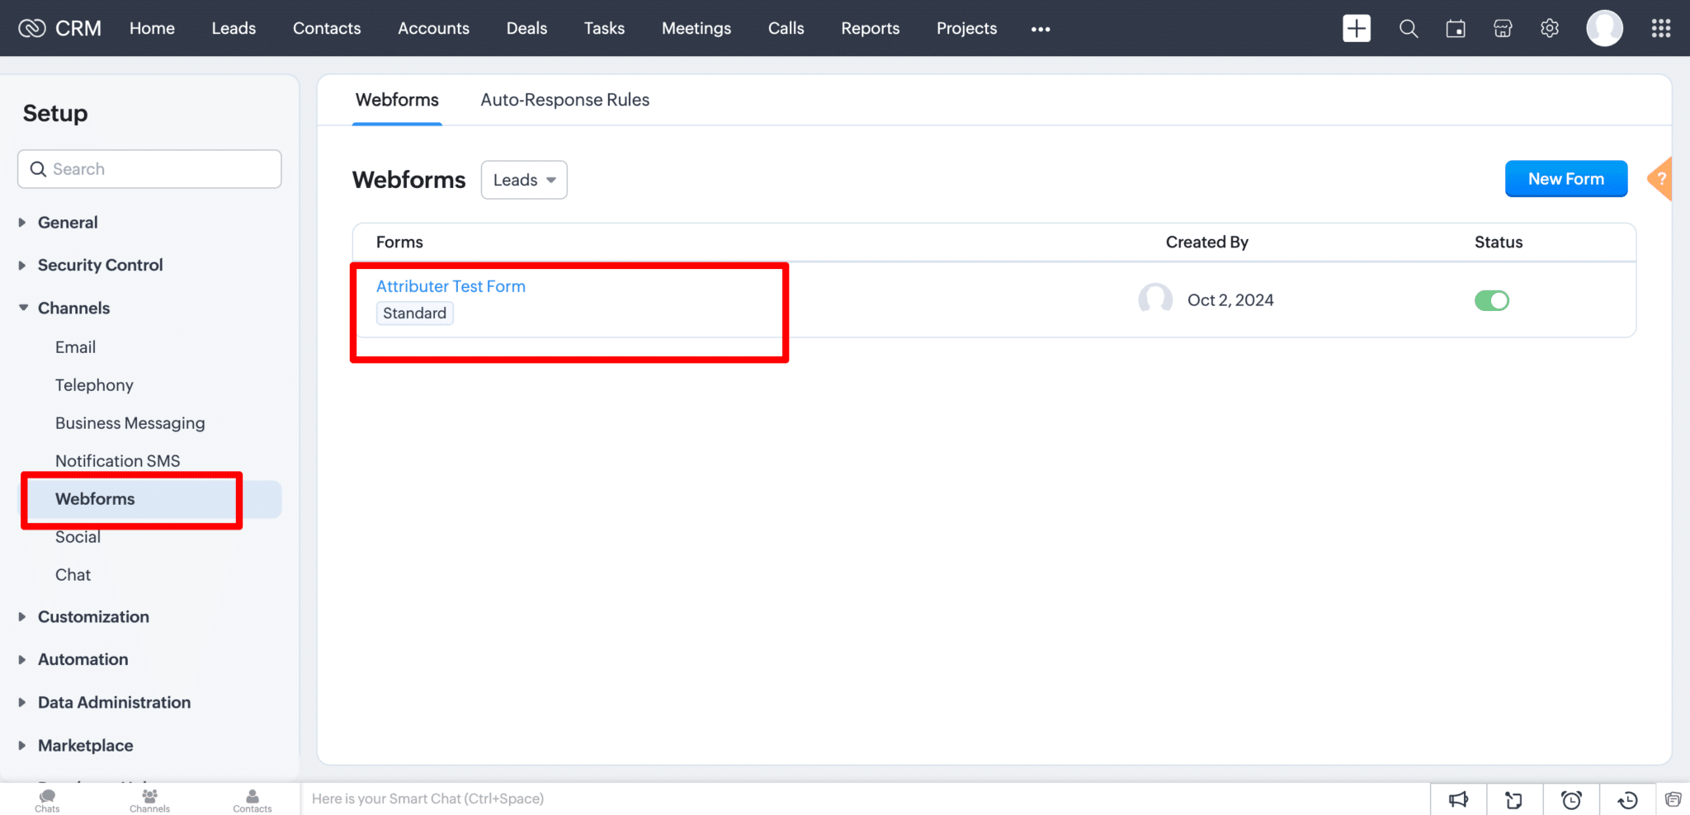Open the calendar icon in header
1690x815 pixels.
coord(1456,29)
